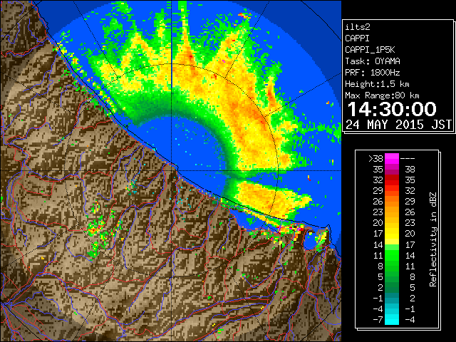Click the '-7' legend value at the bottom left

click(x=378, y=320)
